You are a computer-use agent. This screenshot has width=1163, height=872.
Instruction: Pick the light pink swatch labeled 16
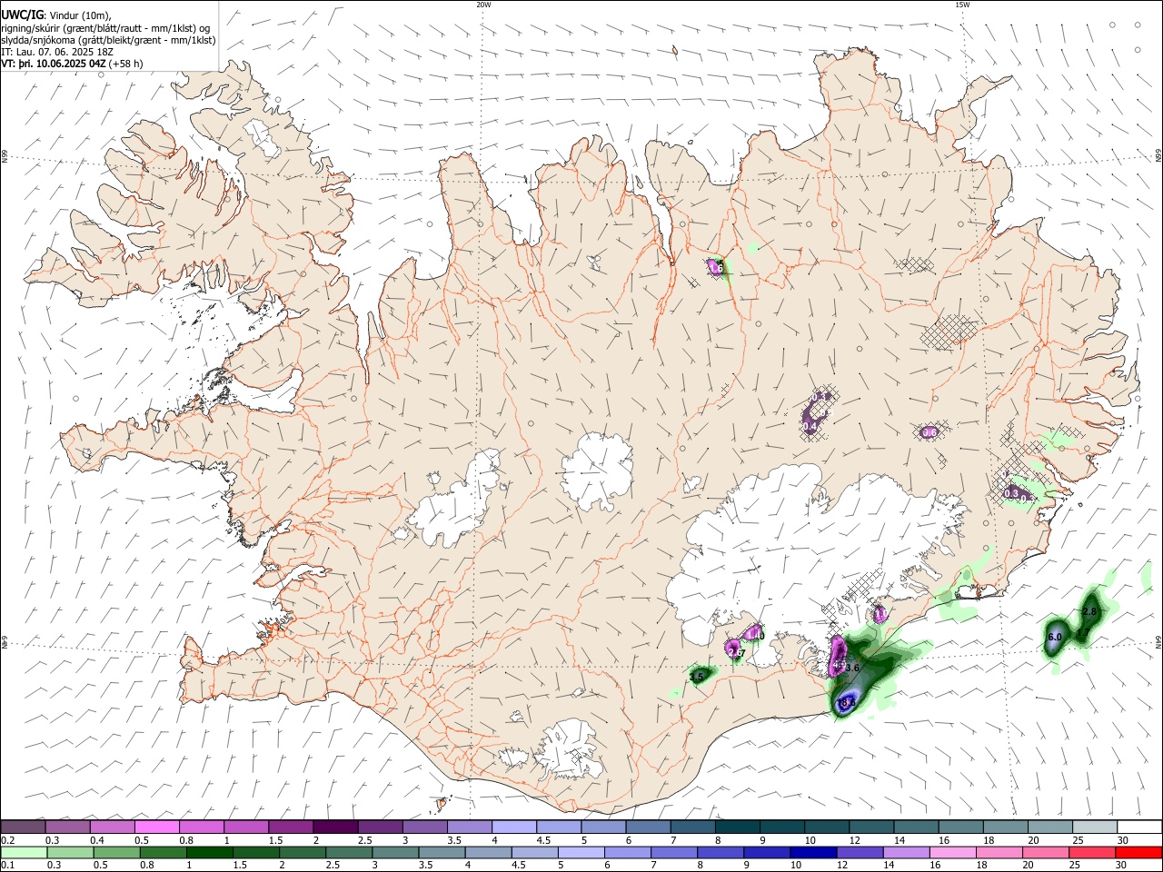click(x=953, y=852)
